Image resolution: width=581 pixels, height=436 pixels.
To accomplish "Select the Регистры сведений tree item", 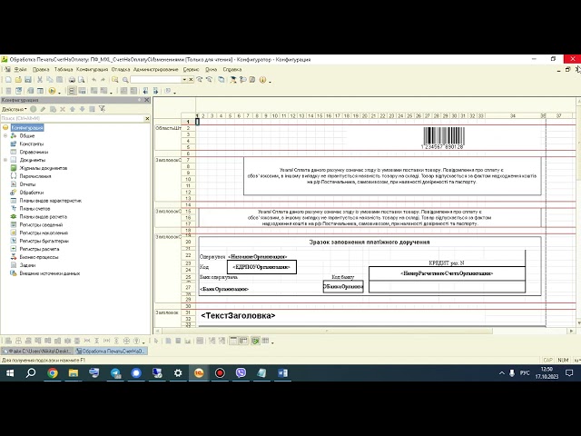I will (x=41, y=224).
